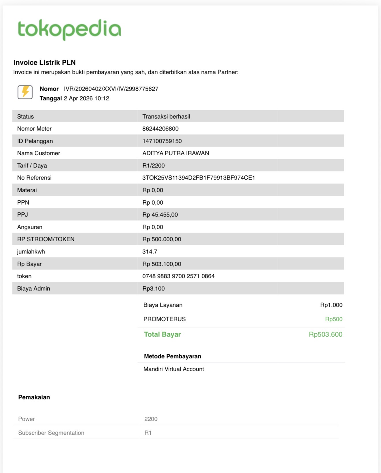Click the Tokopedia logo
Viewport: 381px width, 473px height.
pyautogui.click(x=69, y=29)
